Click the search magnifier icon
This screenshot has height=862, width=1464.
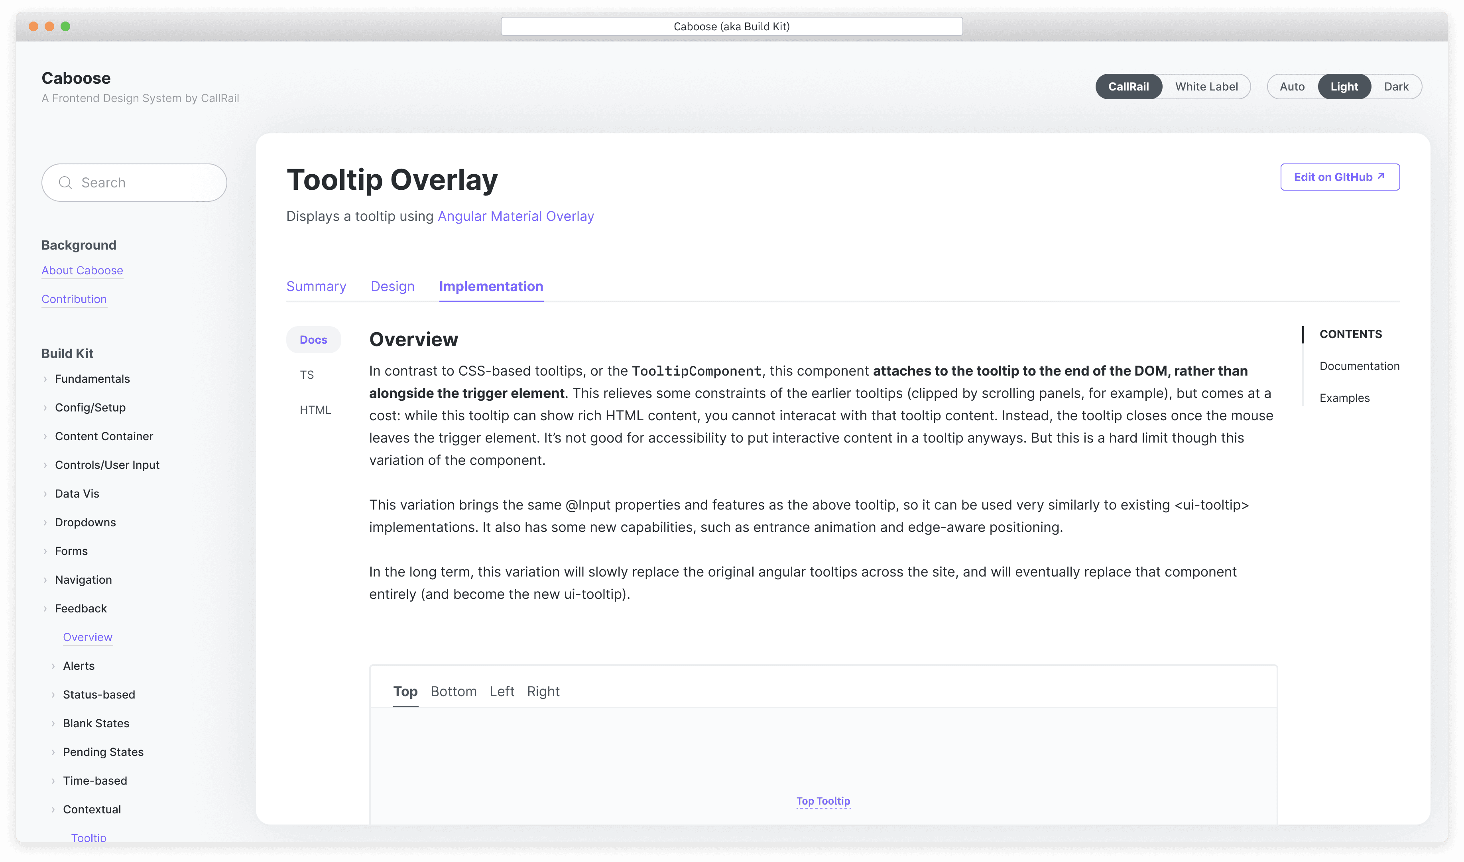pyautogui.click(x=66, y=182)
